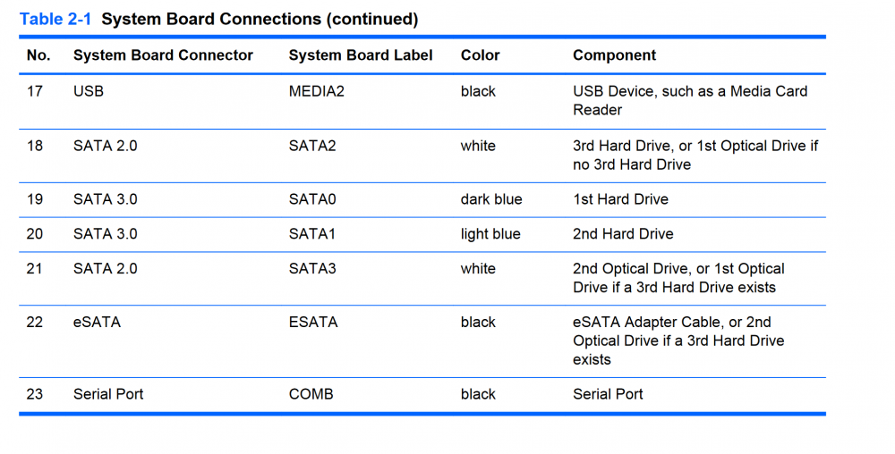Click the 'ESATA' system board label
895x454 pixels.
click(313, 323)
